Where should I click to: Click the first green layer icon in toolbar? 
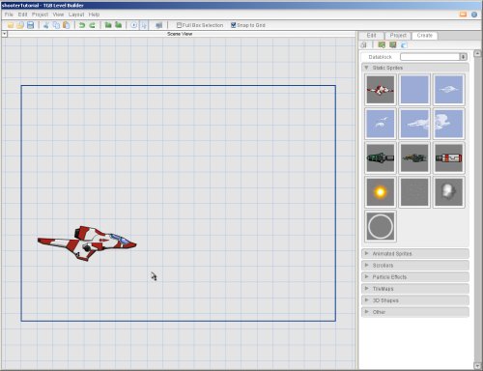(x=108, y=25)
